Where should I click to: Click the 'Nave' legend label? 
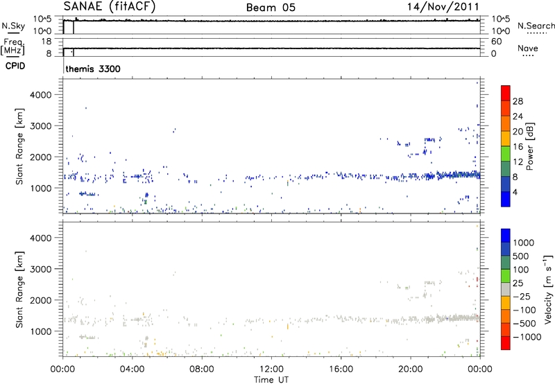(x=528, y=48)
